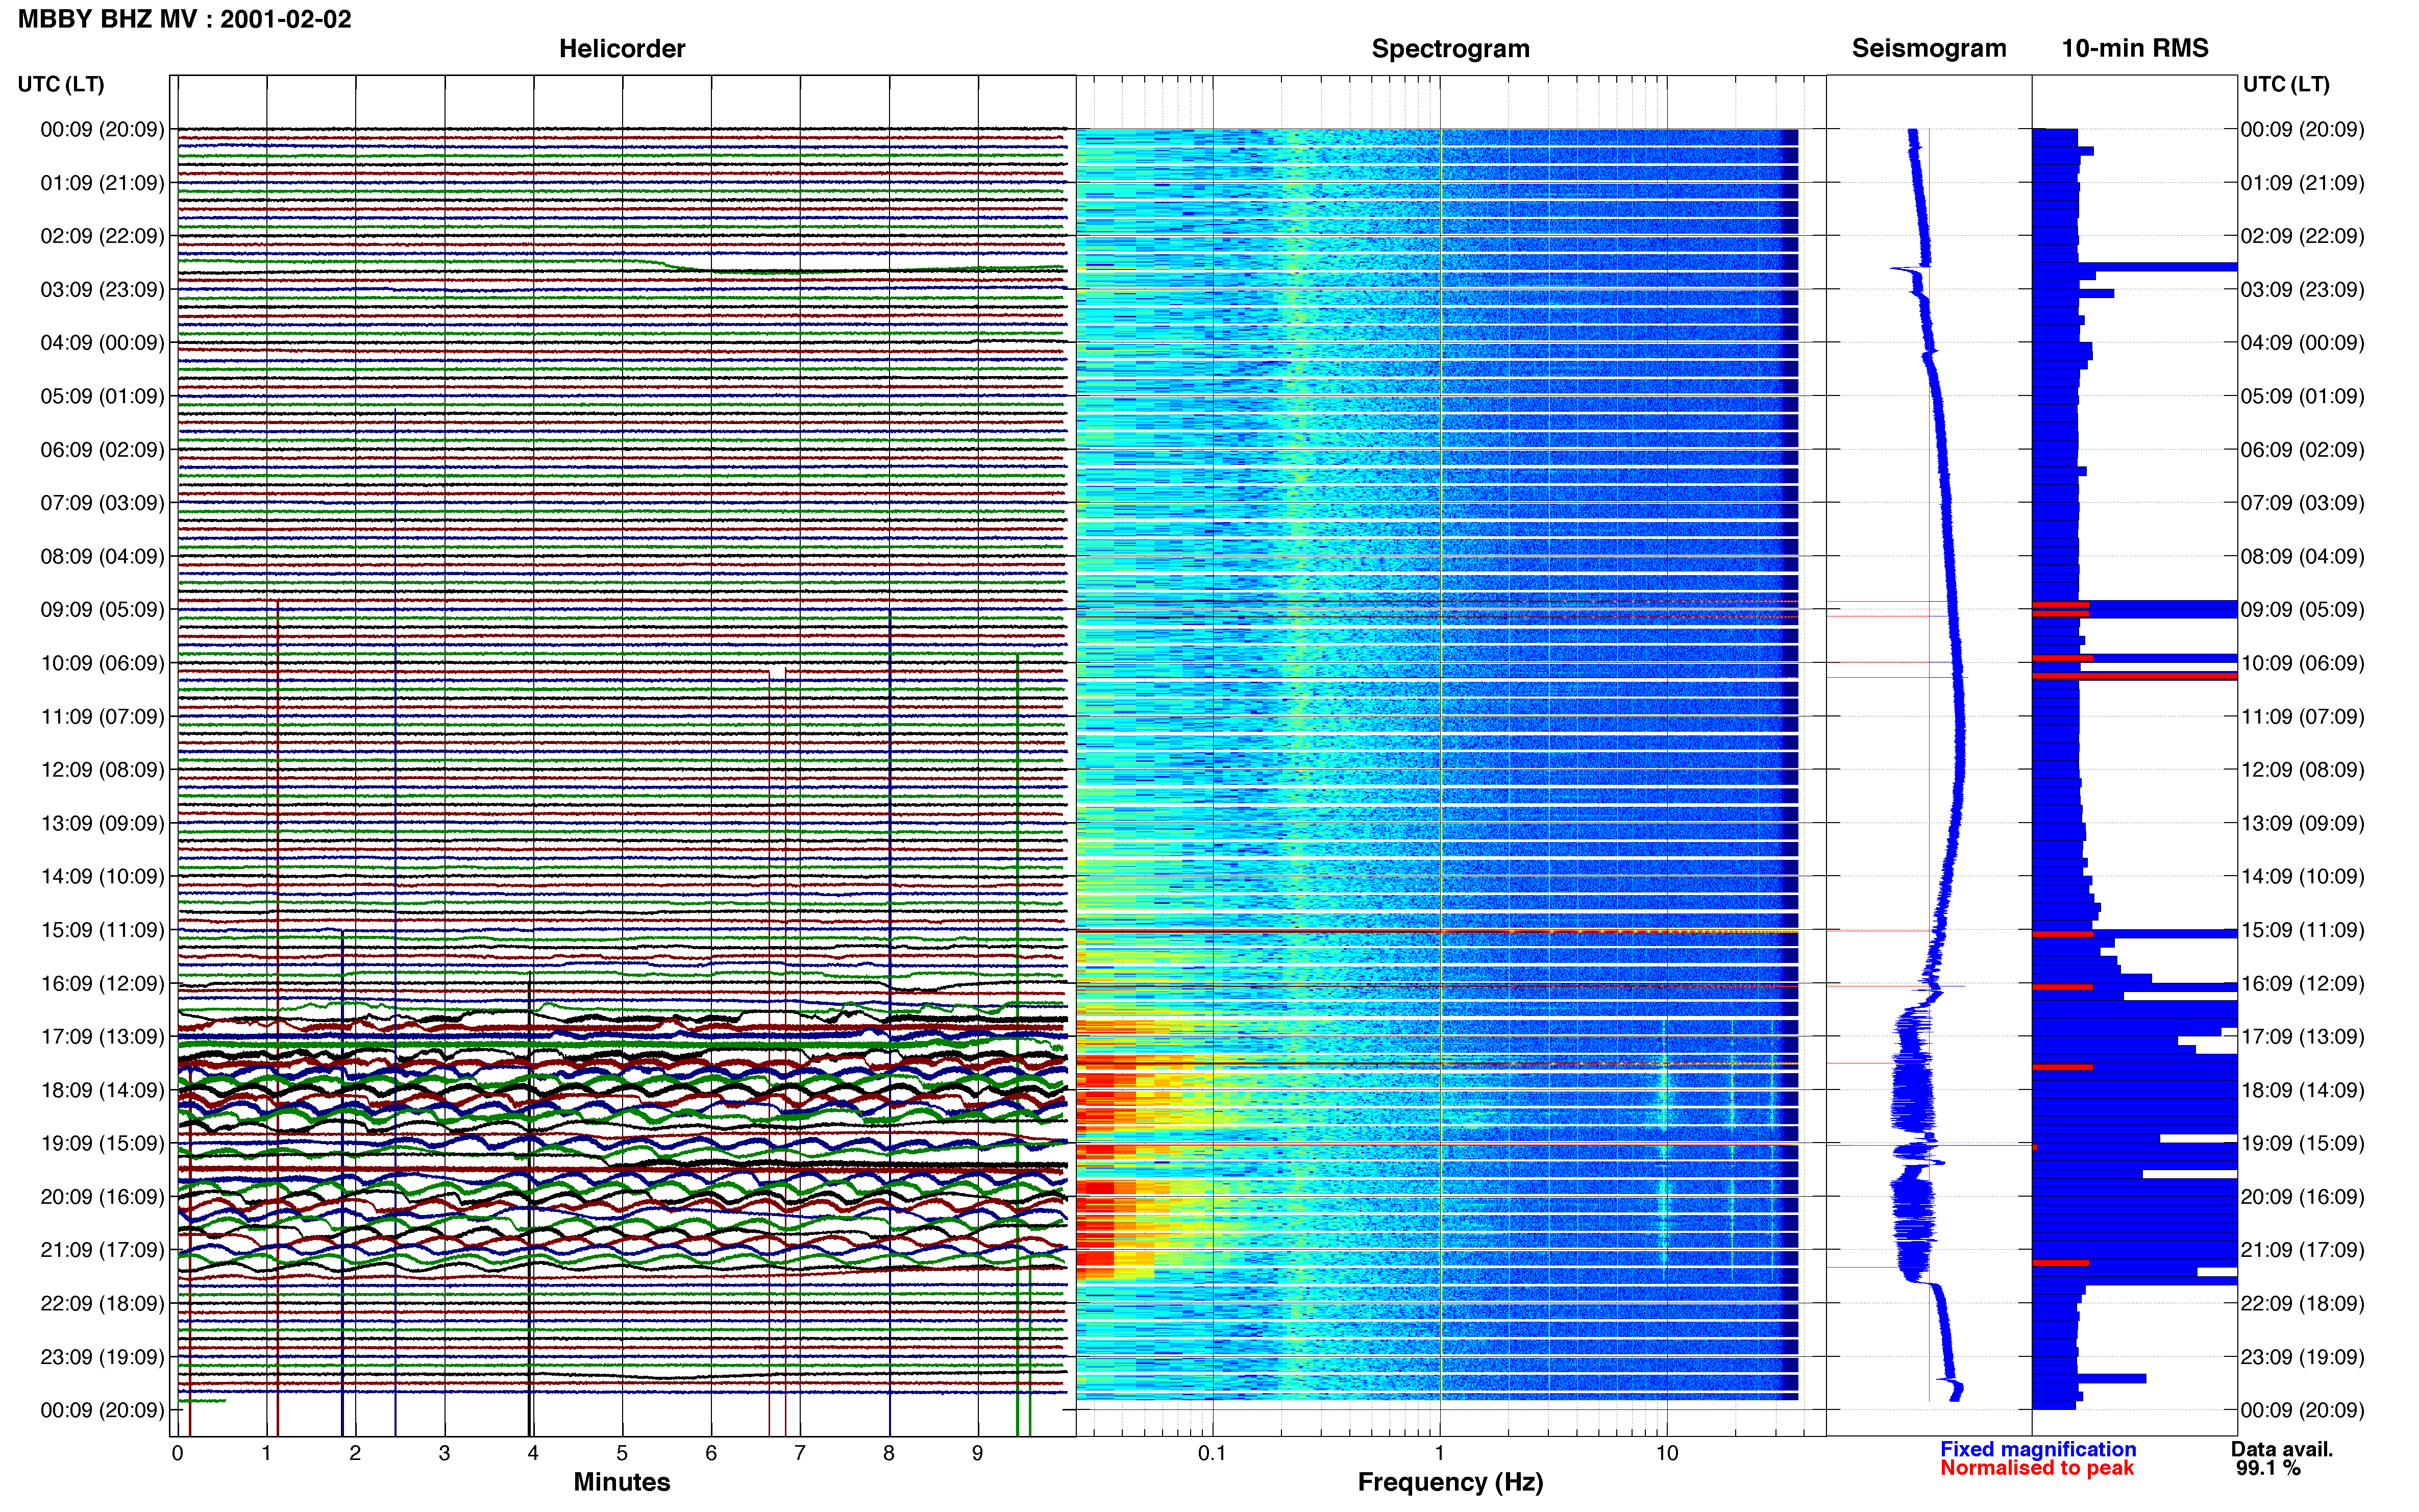Image resolution: width=2419 pixels, height=1512 pixels.
Task: Click left time label '02:09 (22:09)'
Action: [x=102, y=236]
